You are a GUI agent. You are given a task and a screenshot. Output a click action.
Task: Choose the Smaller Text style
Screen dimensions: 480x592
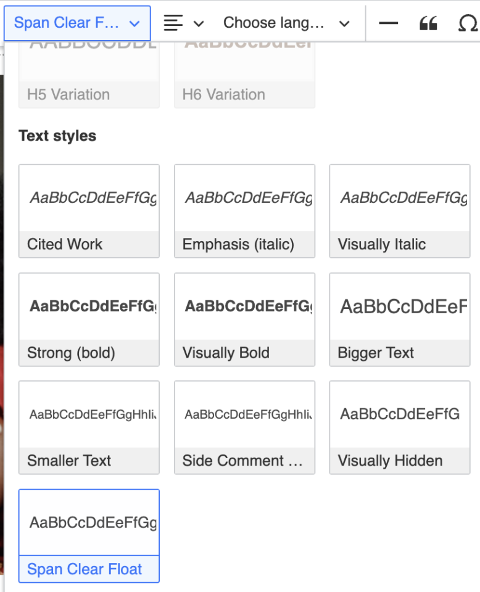pos(89,427)
